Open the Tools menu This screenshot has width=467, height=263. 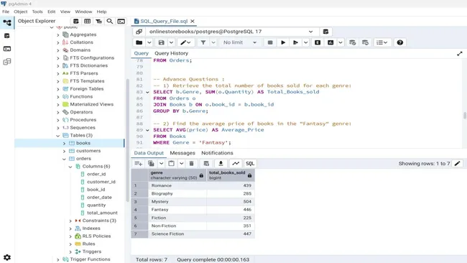pos(37,11)
